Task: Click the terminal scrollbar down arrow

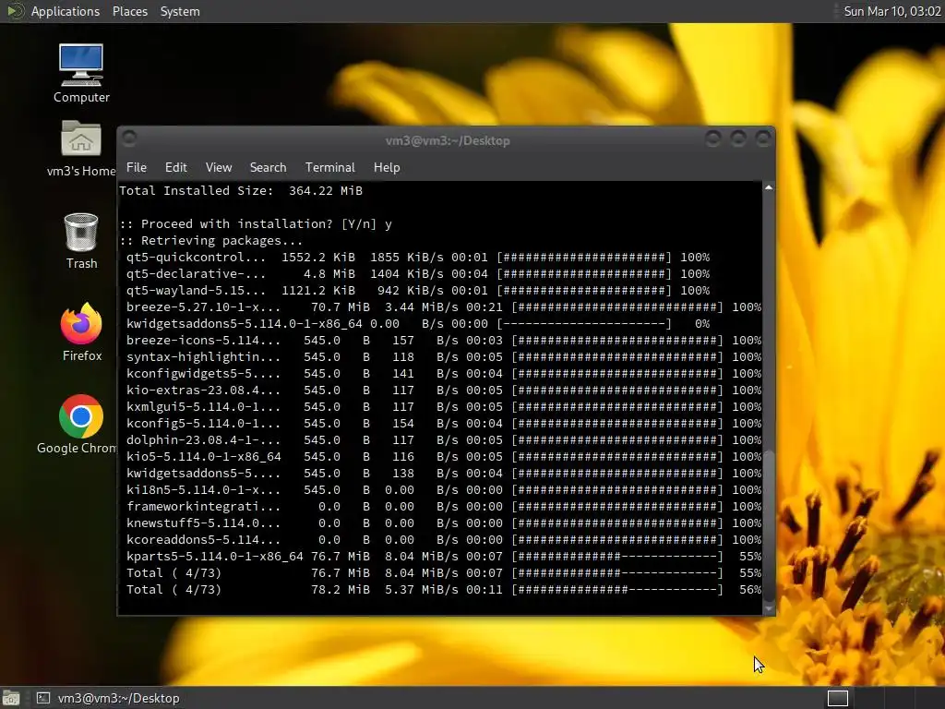Action: pyautogui.click(x=769, y=609)
